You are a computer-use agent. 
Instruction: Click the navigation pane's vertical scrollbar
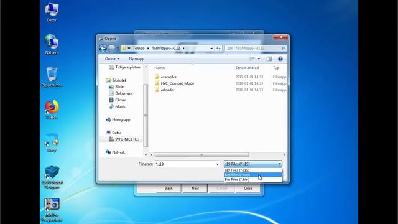(146, 115)
